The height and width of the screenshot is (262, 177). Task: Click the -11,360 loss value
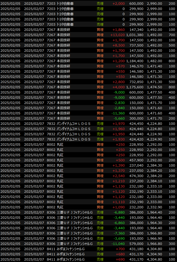[x=118, y=113]
